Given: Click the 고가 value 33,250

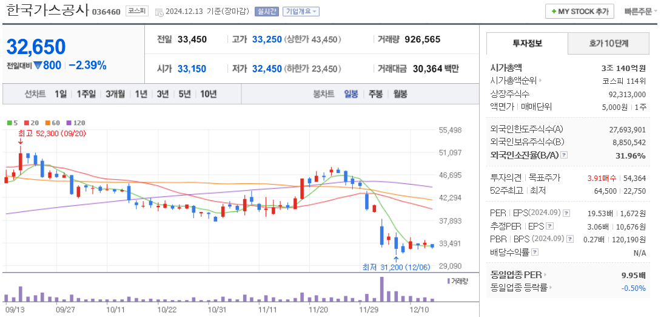Looking at the screenshot, I should pos(267,39).
